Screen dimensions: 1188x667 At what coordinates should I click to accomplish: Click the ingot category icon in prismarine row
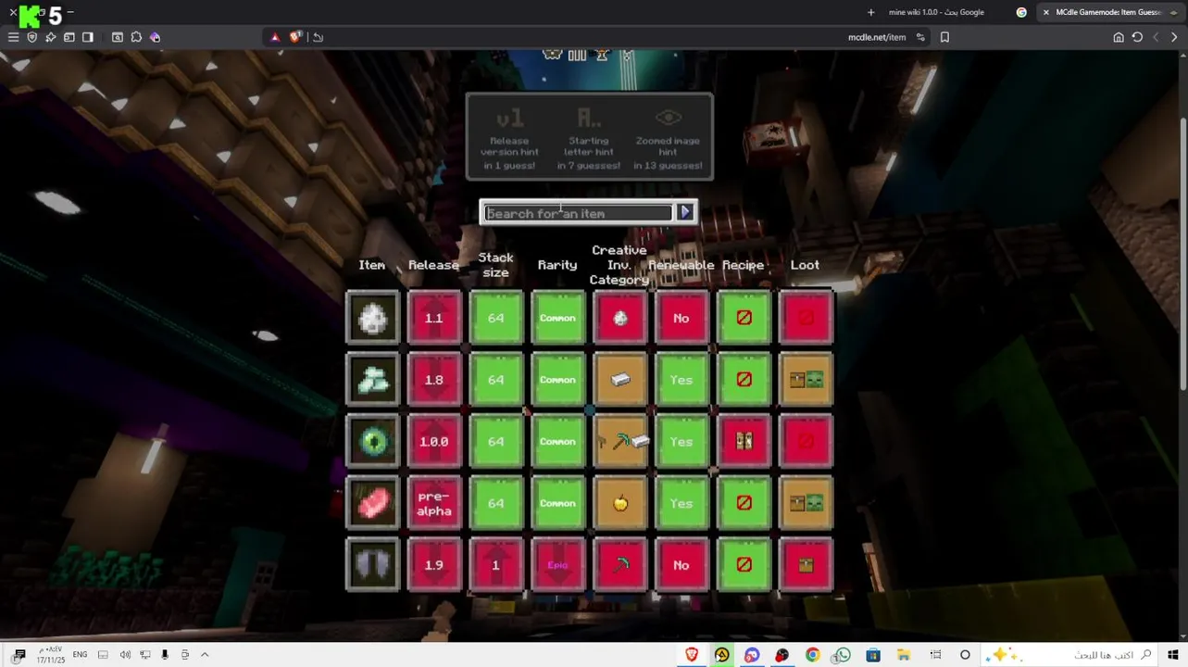pos(620,380)
